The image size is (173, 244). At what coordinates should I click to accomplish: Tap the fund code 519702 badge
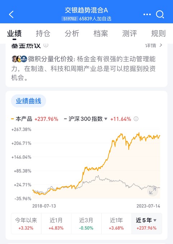(70, 19)
